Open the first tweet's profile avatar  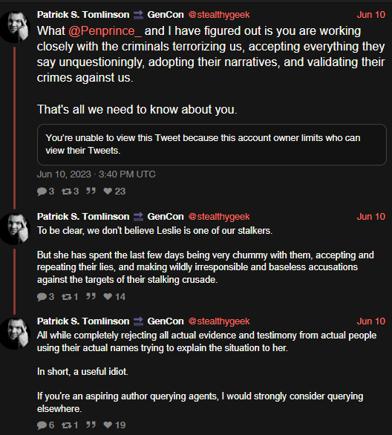16,27
